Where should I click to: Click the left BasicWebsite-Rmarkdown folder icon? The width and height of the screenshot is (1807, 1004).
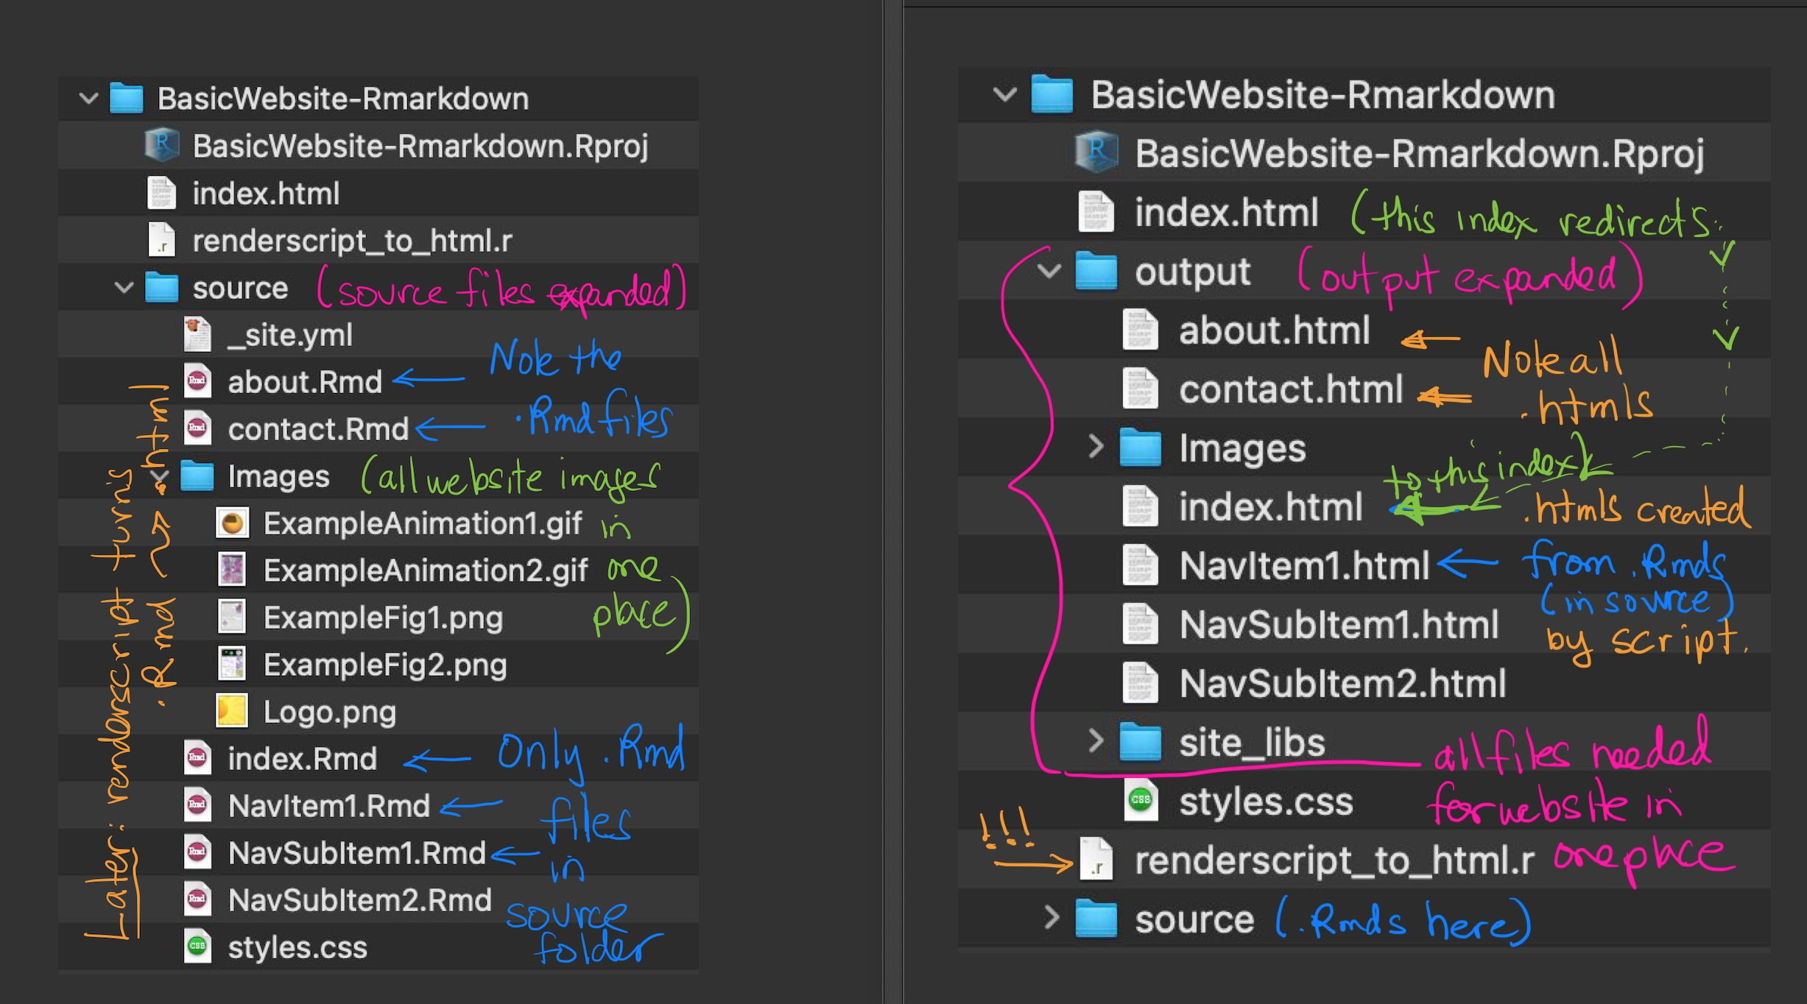coord(126,98)
